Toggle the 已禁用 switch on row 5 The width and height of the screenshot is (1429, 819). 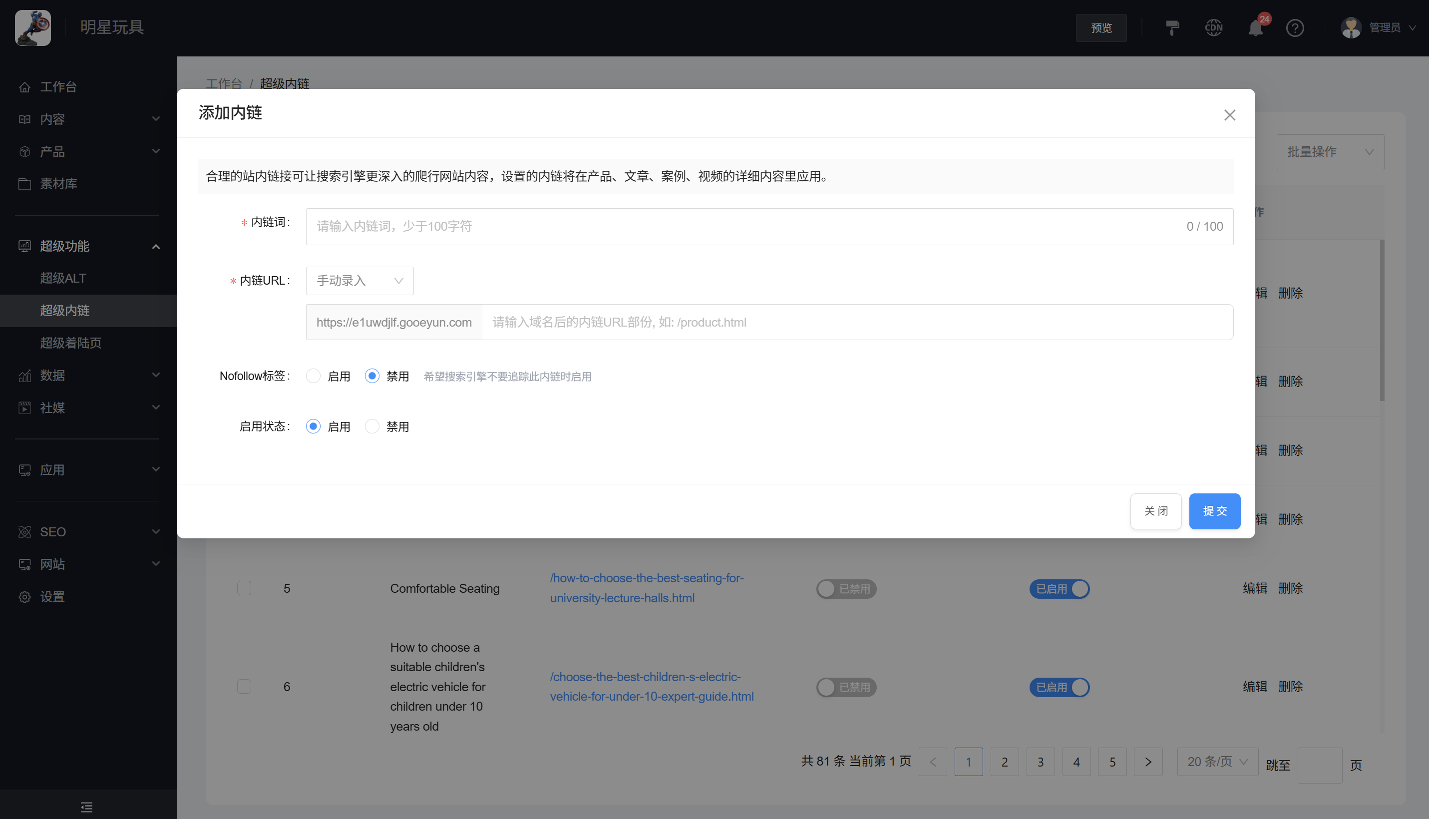click(846, 588)
